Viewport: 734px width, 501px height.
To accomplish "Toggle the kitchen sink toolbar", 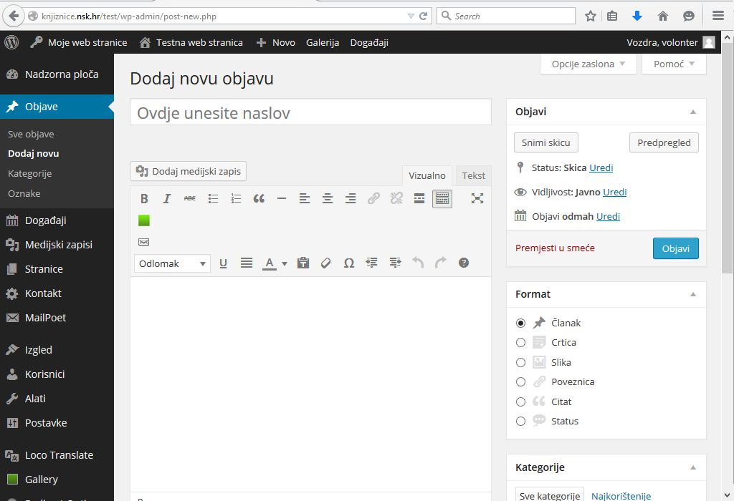I will point(442,199).
